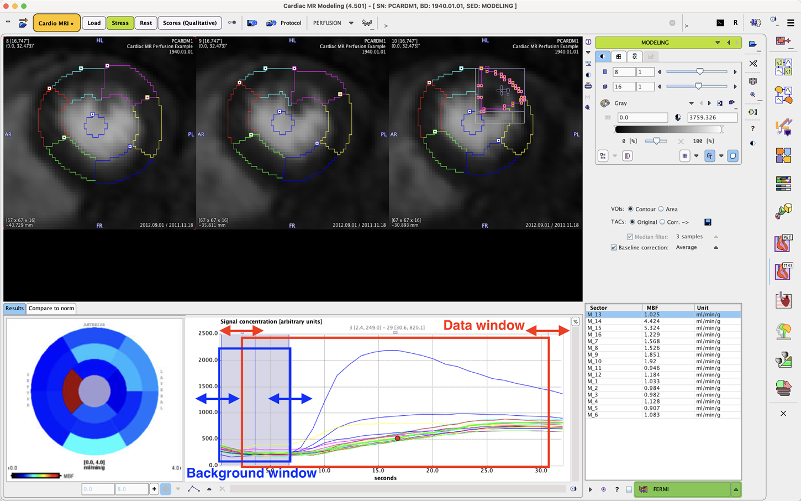The image size is (801, 501).
Task: Click the image layout grid icon button
Action: point(603,156)
